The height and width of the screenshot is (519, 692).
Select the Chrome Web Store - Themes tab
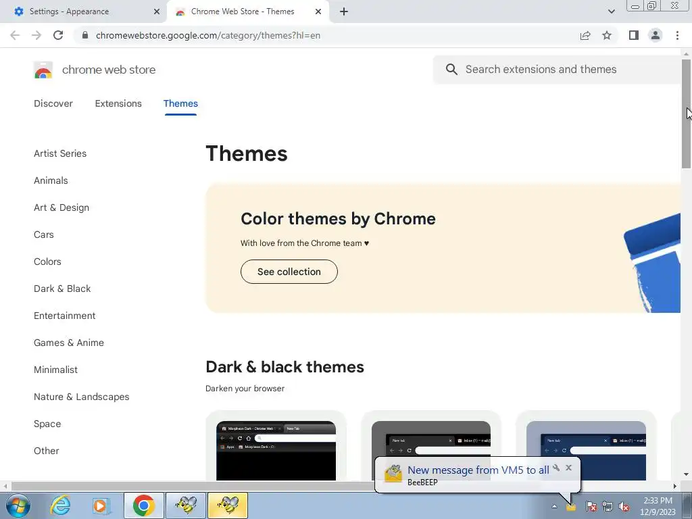247,11
